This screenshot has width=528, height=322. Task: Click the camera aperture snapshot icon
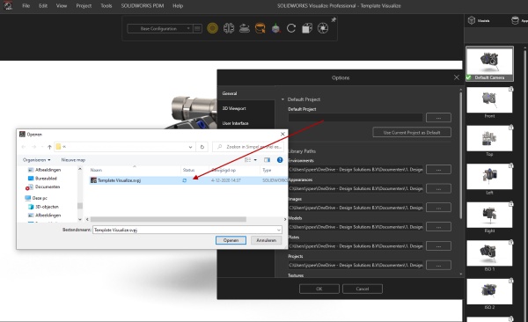pyautogui.click(x=323, y=28)
